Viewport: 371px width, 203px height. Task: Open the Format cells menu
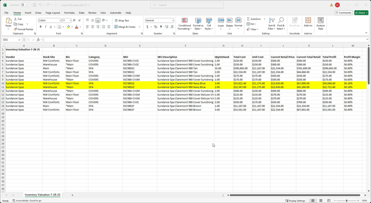click(238, 24)
